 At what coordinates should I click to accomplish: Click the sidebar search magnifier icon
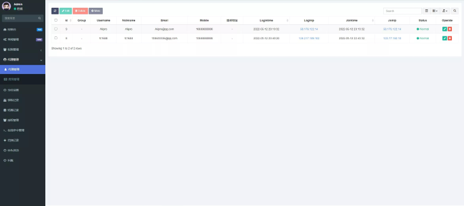click(x=39, y=18)
